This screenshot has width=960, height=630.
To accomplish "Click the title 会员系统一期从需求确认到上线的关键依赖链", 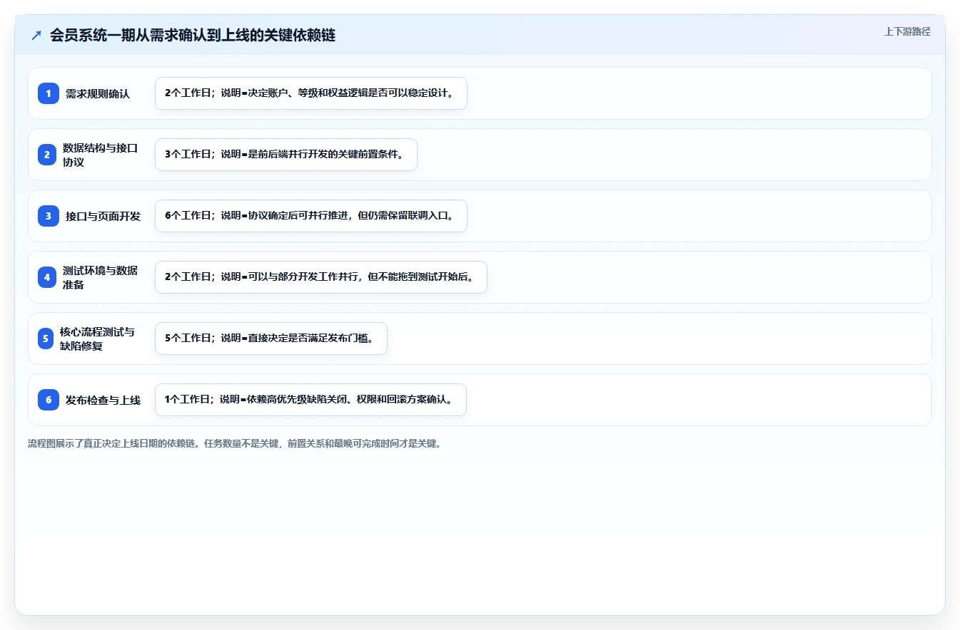I will click(193, 35).
